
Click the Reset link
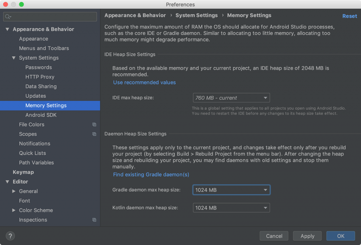(349, 16)
